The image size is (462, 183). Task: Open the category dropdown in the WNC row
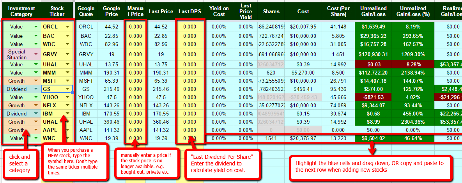(36, 138)
